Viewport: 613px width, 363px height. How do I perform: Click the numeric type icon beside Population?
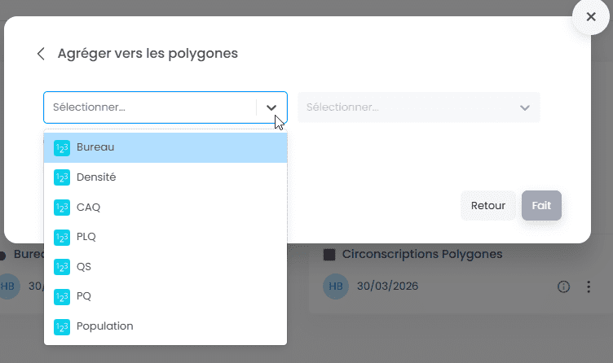click(62, 326)
